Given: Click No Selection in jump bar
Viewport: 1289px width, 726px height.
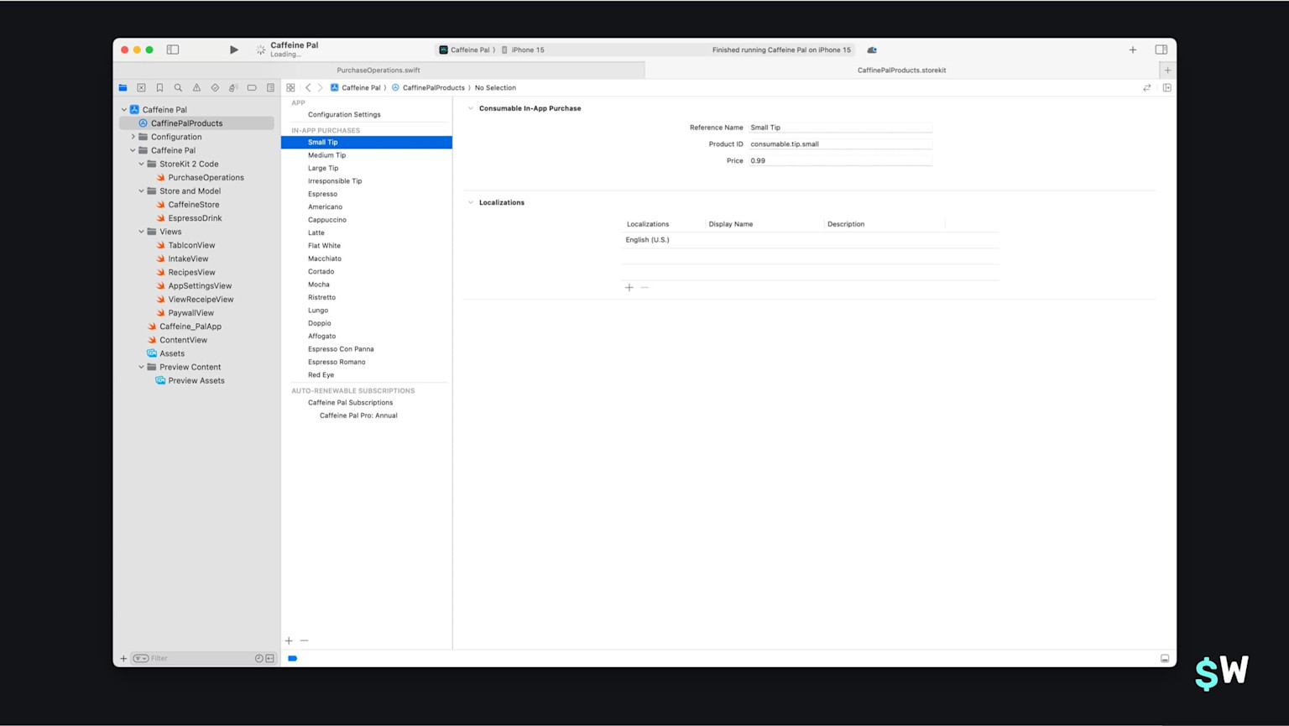Looking at the screenshot, I should (x=495, y=87).
